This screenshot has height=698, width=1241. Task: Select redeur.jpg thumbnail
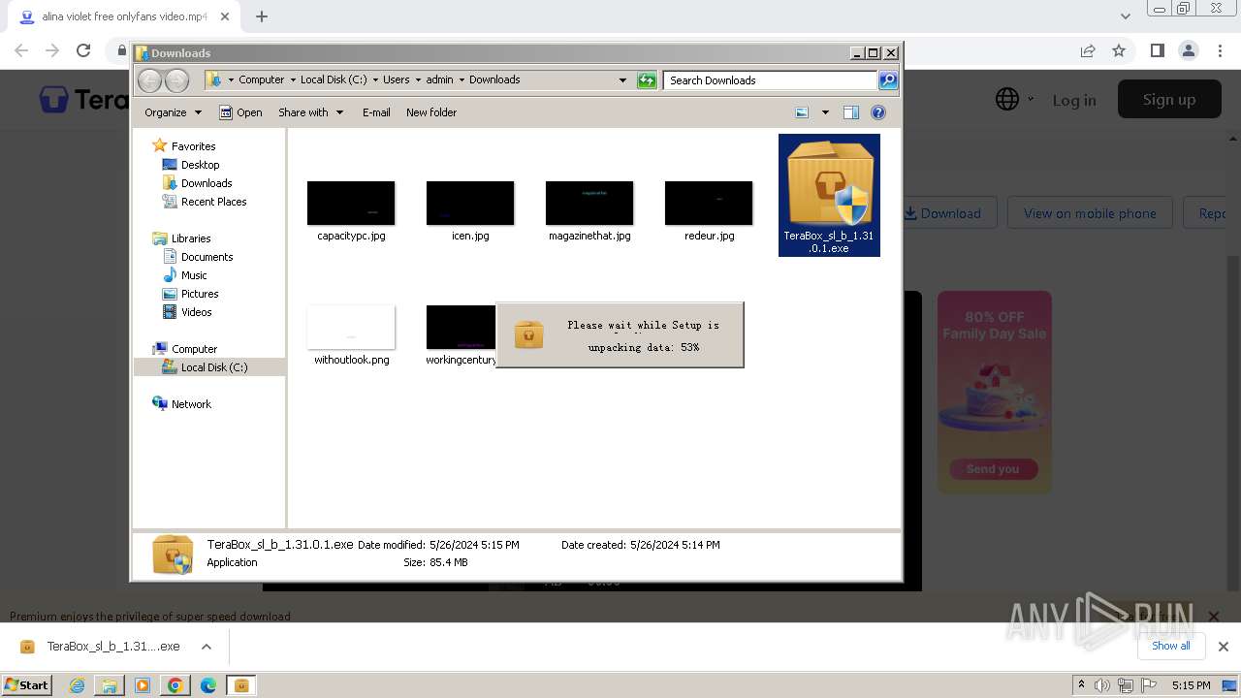click(x=709, y=203)
